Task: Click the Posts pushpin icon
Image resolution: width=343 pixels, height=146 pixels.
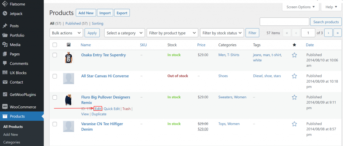Action: (5, 26)
